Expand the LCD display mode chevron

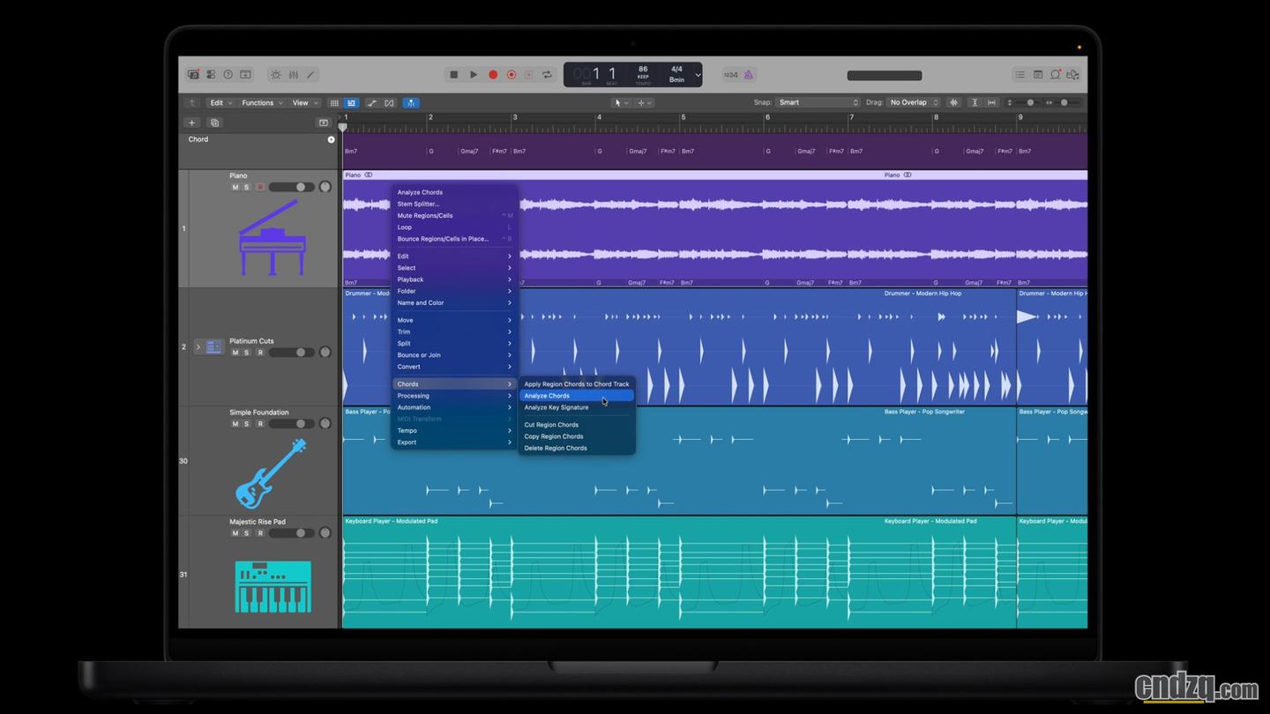tap(698, 75)
